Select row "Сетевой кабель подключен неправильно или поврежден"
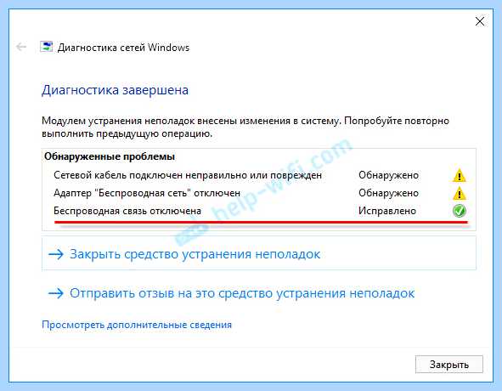This screenshot has height=391, width=502. pyautogui.click(x=259, y=175)
